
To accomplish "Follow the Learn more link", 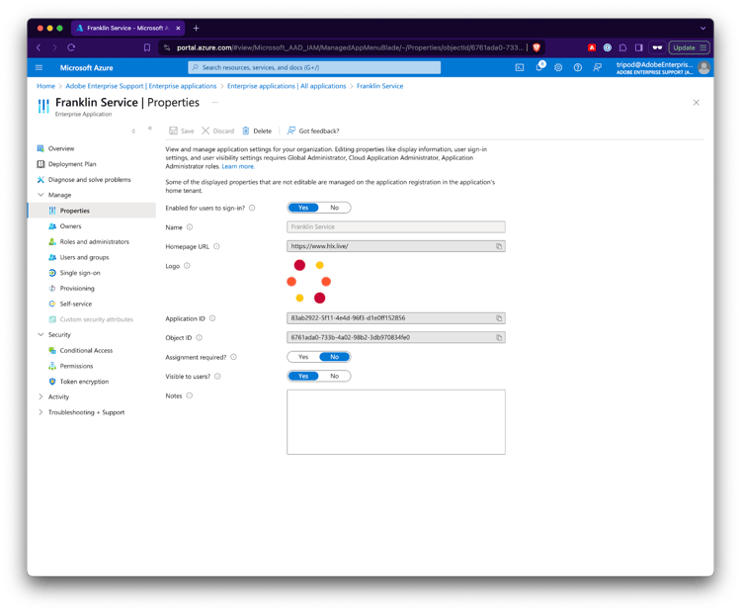I will coord(238,166).
